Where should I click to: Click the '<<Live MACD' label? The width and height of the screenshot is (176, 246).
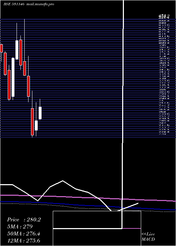pos(148,237)
